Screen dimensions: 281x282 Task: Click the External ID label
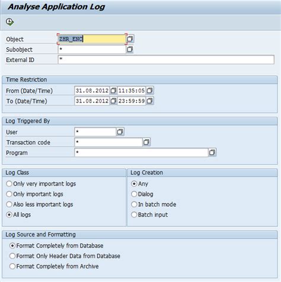20,60
